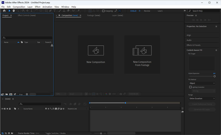The width and height of the screenshot is (221, 135).
Task: Open the Preview panel menu
Action: [196, 15]
